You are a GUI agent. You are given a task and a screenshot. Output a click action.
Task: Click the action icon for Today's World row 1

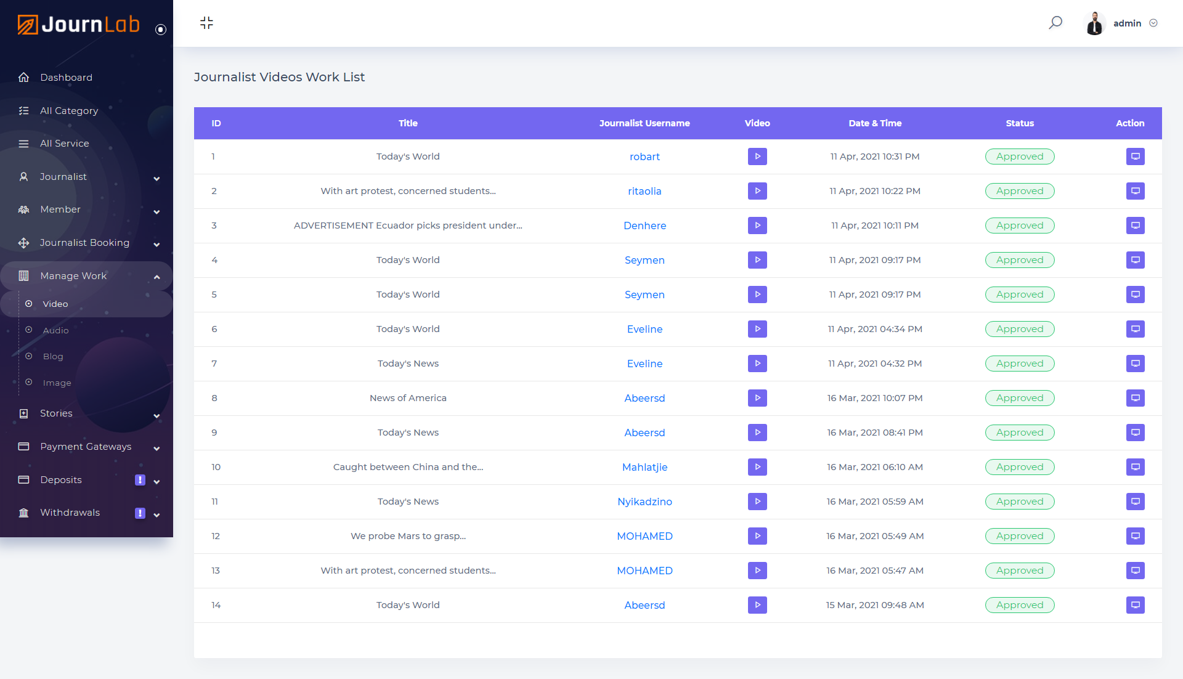1134,156
